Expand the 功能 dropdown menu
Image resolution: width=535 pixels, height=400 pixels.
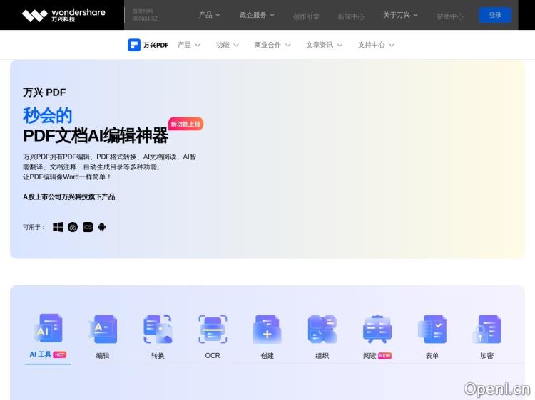[x=228, y=45]
